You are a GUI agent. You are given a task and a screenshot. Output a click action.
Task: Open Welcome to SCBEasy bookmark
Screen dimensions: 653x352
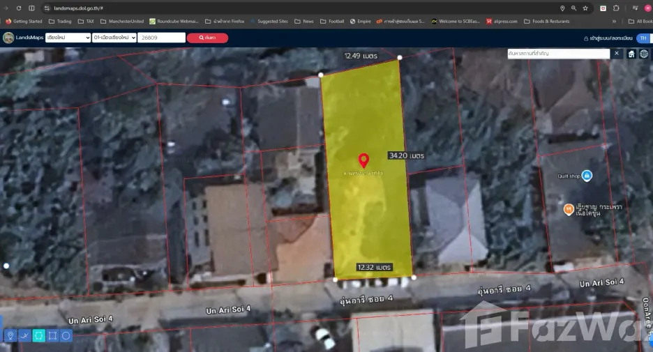[455, 21]
